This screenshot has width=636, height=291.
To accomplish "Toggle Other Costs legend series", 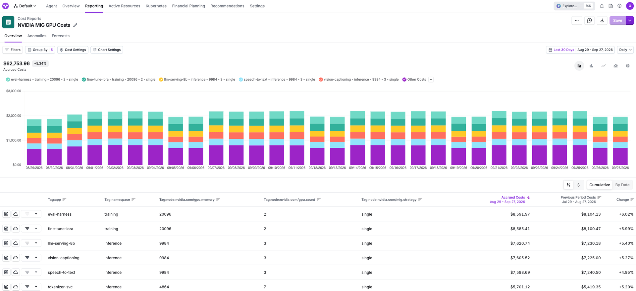I will click(x=414, y=80).
